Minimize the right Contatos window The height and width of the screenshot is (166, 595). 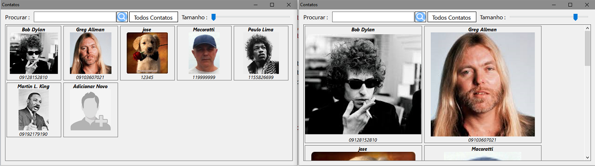coord(554,4)
